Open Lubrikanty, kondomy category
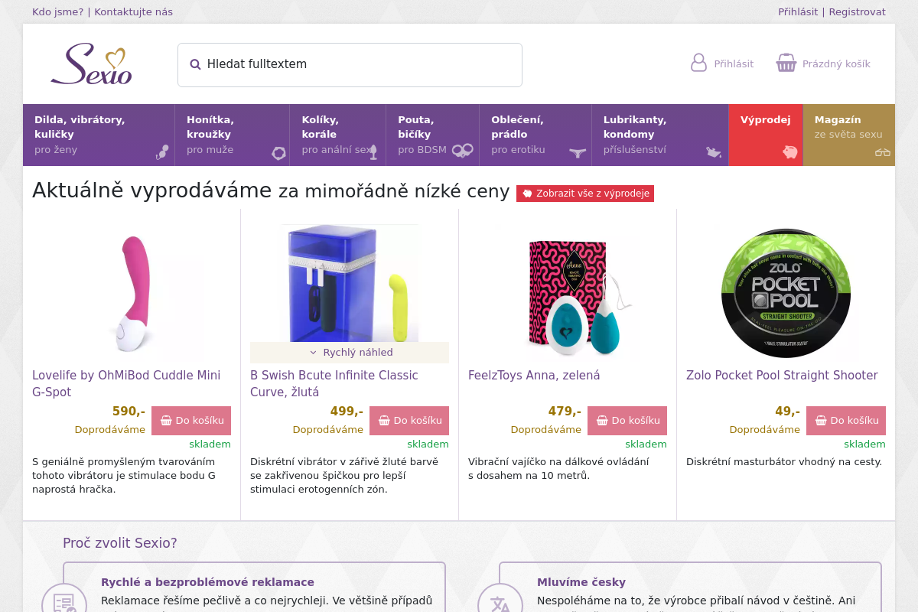The image size is (918, 612). click(x=660, y=135)
